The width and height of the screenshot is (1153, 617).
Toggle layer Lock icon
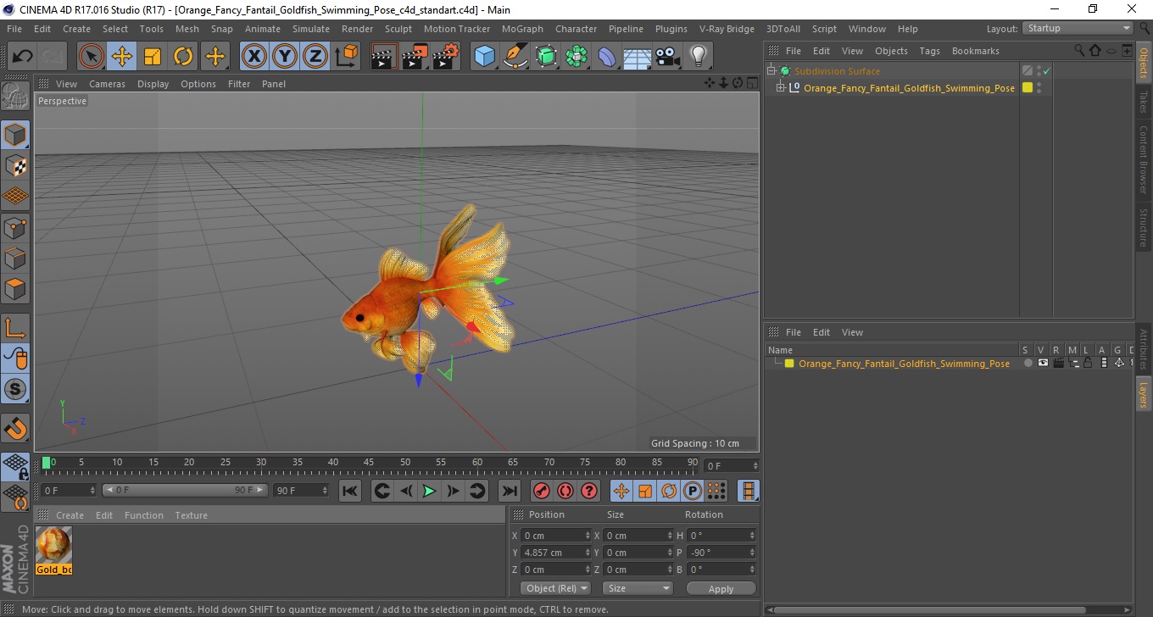tap(1088, 364)
